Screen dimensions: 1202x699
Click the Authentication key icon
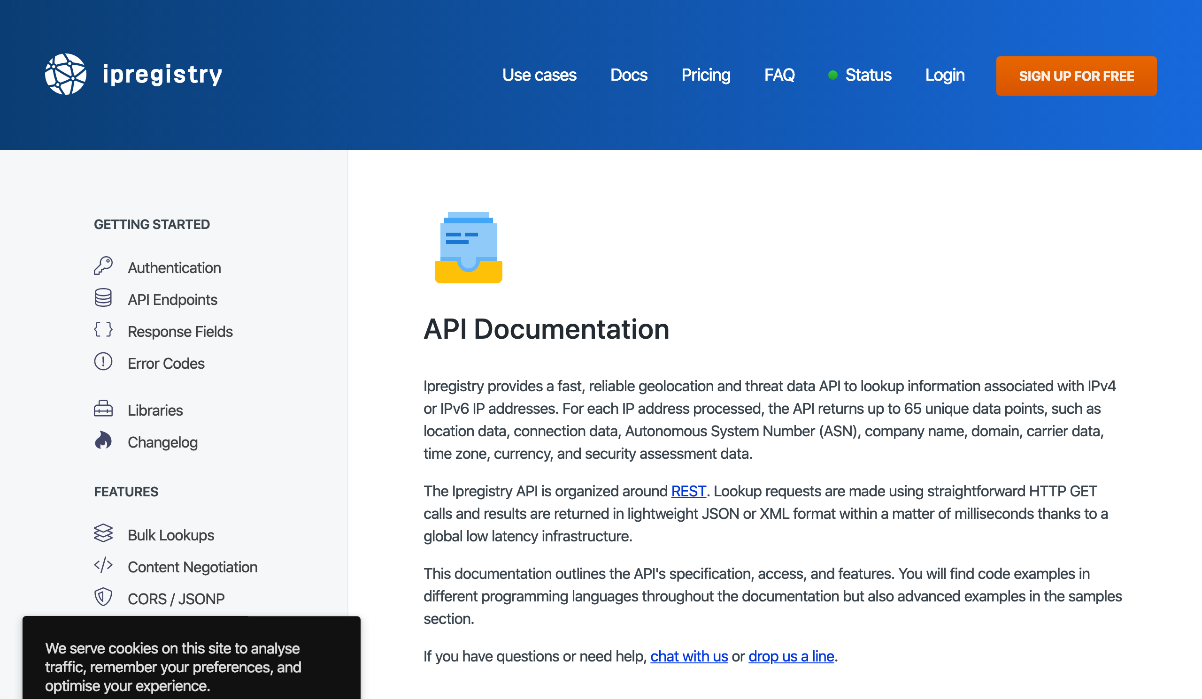pos(103,266)
